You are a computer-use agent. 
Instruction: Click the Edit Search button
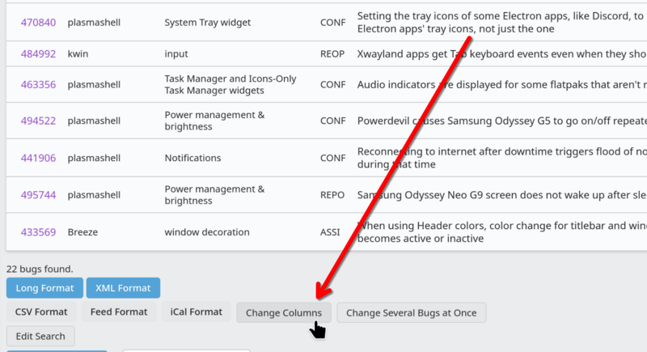tap(40, 337)
